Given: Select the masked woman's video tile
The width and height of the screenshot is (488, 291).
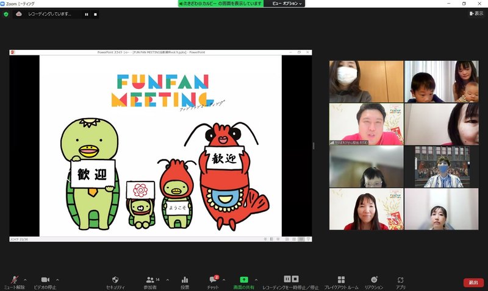Looking at the screenshot, I should coord(367,82).
